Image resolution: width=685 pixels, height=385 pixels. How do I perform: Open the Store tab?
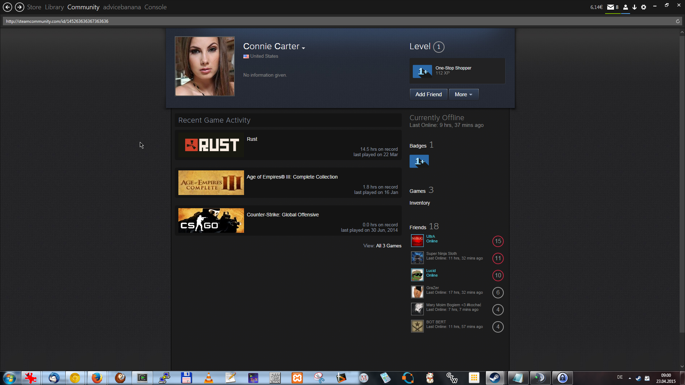34,7
